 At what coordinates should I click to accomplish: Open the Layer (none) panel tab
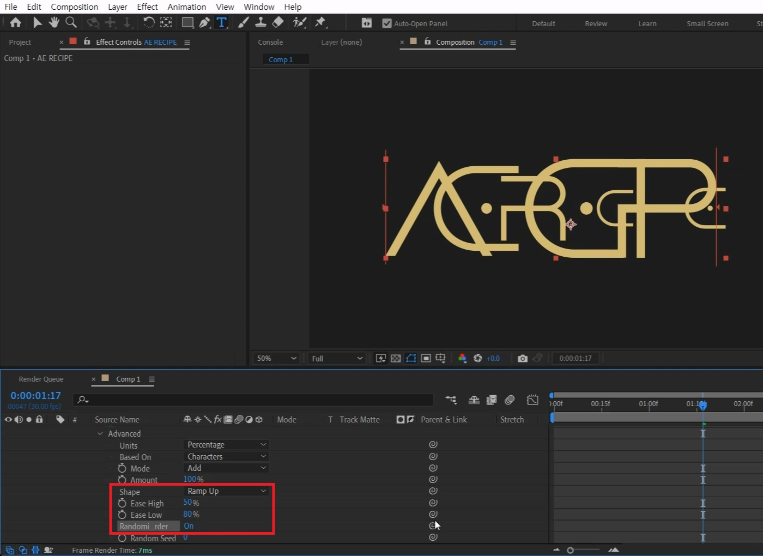(x=341, y=42)
